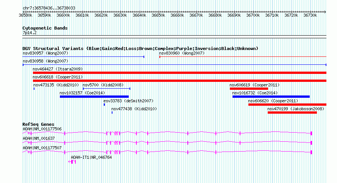Select the blue nsv5700 thin gain line
This screenshot has height=183, width=337.
[107, 89]
